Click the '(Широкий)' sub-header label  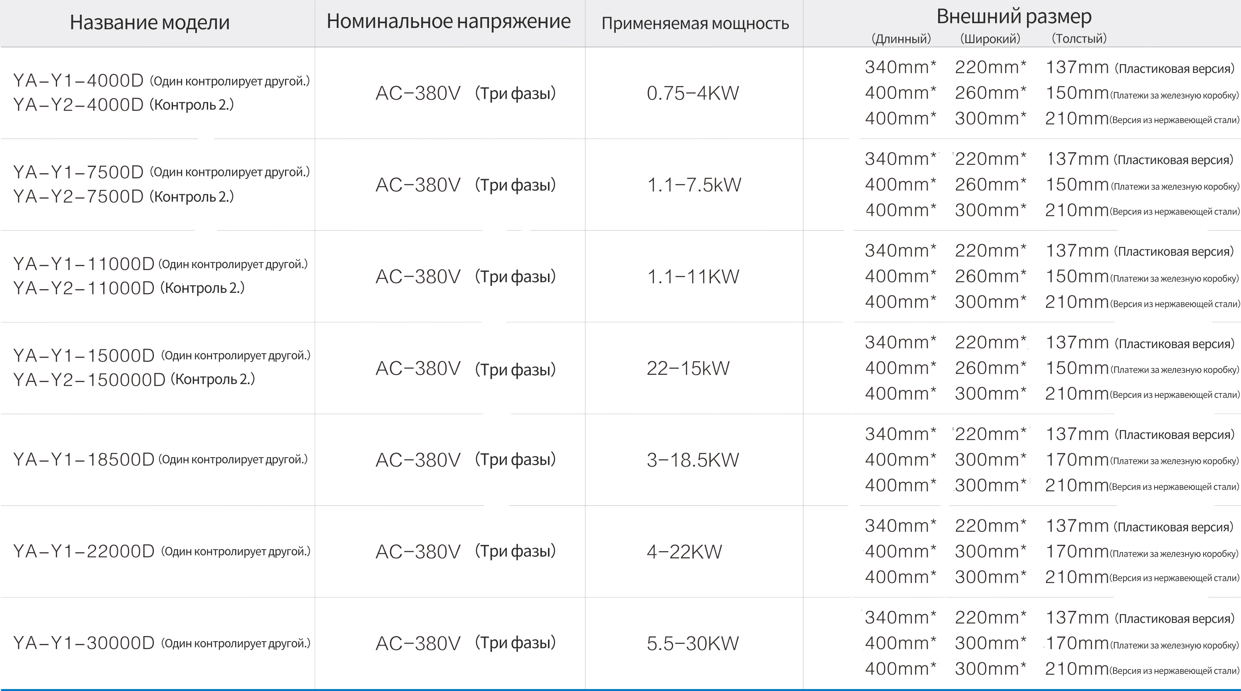[x=990, y=39]
